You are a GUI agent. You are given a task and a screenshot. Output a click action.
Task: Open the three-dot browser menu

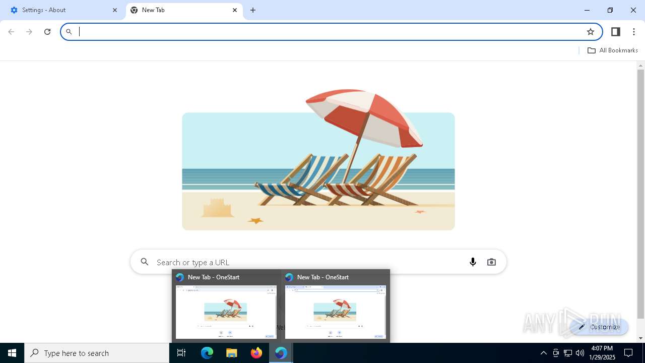pos(634,32)
